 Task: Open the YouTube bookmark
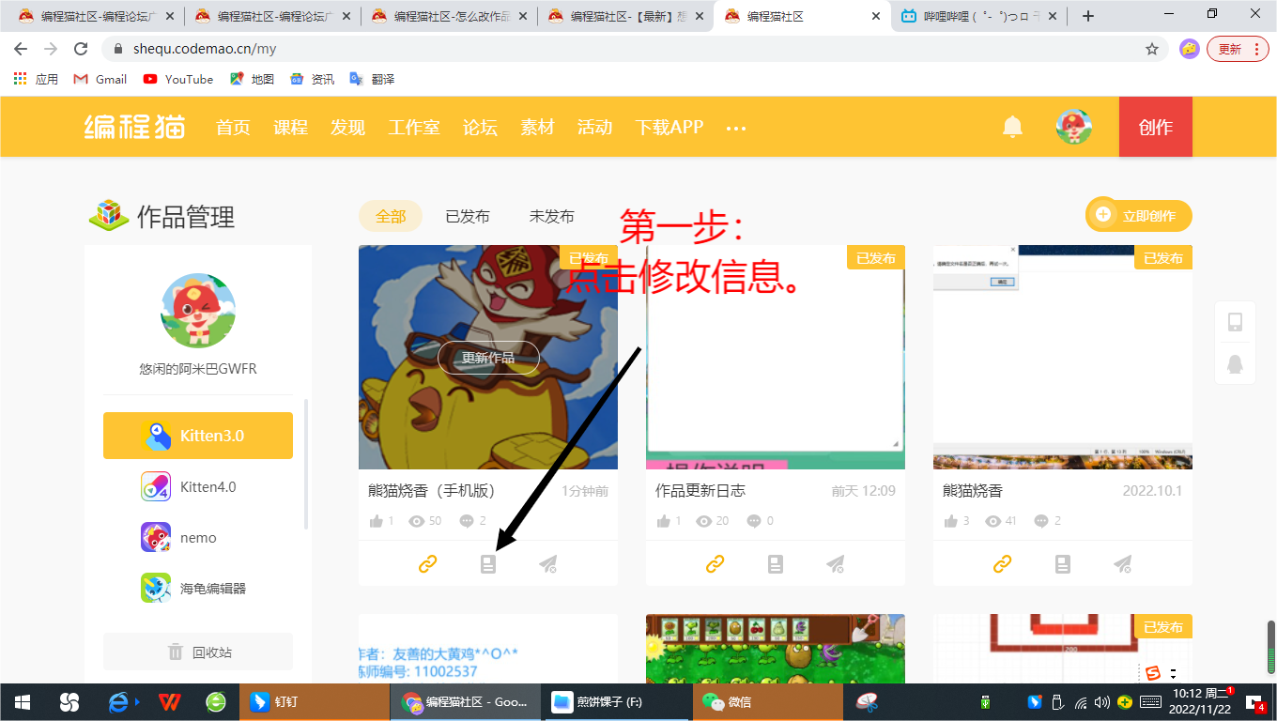coord(178,79)
